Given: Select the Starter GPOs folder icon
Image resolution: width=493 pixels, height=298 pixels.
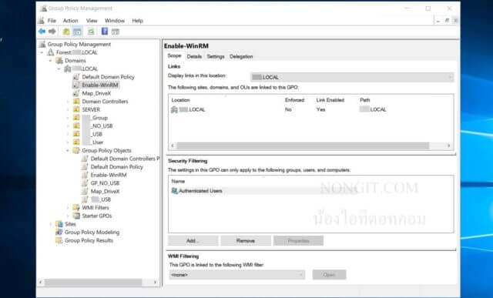Looking at the screenshot, I should pos(76,216).
